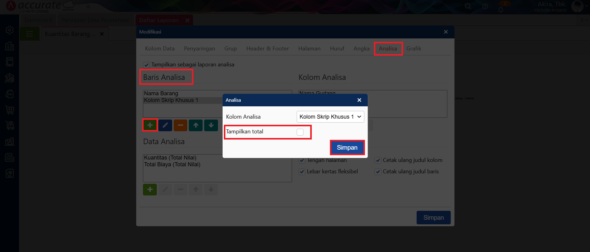The image size is (590, 252).
Task: Click Simpan in the Analisa dialog
Action: pyautogui.click(x=347, y=148)
